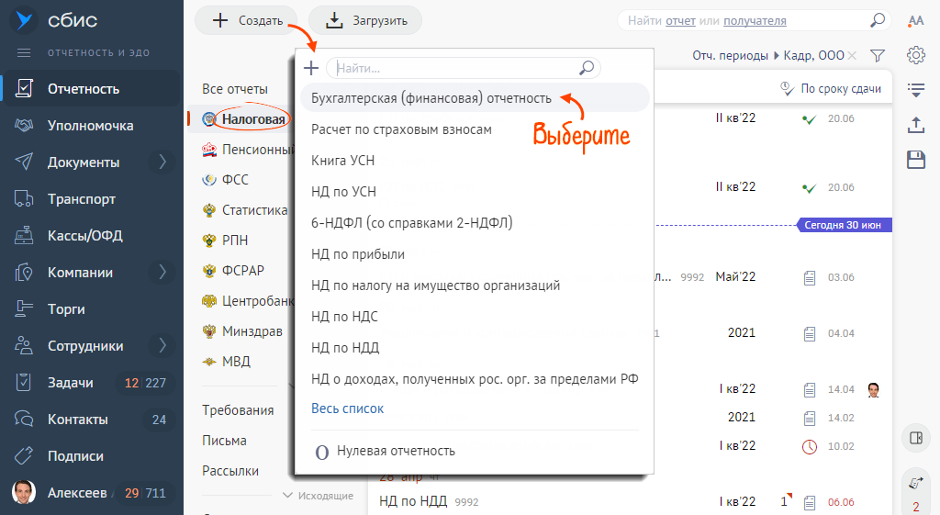The height and width of the screenshot is (515, 940).
Task: Expand the Документы submenu arrow
Action: [x=162, y=162]
